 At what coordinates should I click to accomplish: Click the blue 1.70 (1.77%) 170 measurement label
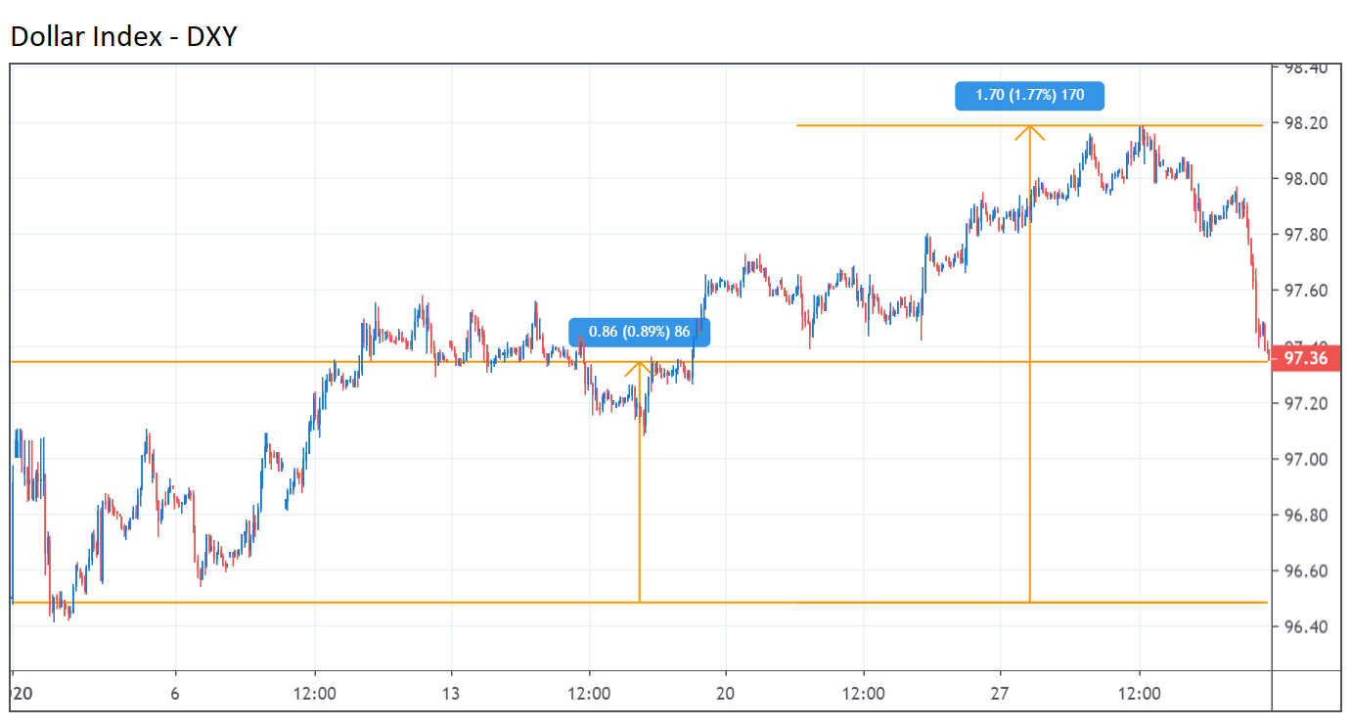click(1029, 96)
